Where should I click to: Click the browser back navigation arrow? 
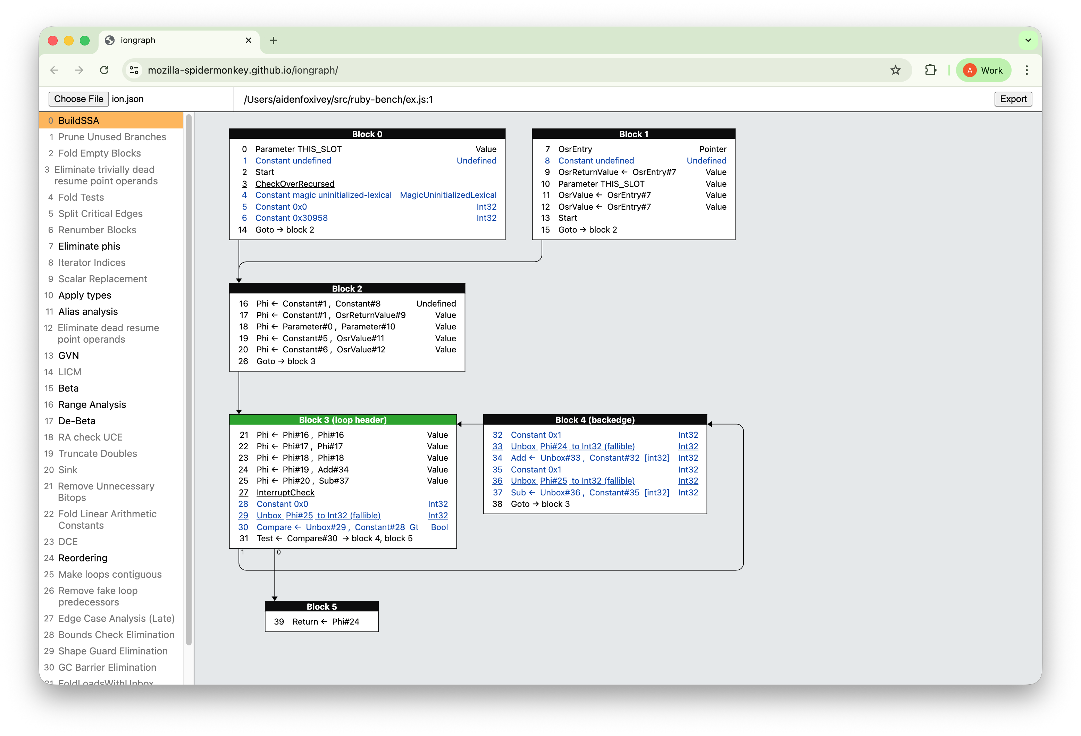click(55, 70)
